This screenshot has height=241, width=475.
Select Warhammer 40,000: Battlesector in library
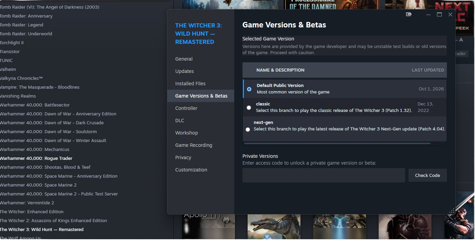click(x=35, y=105)
